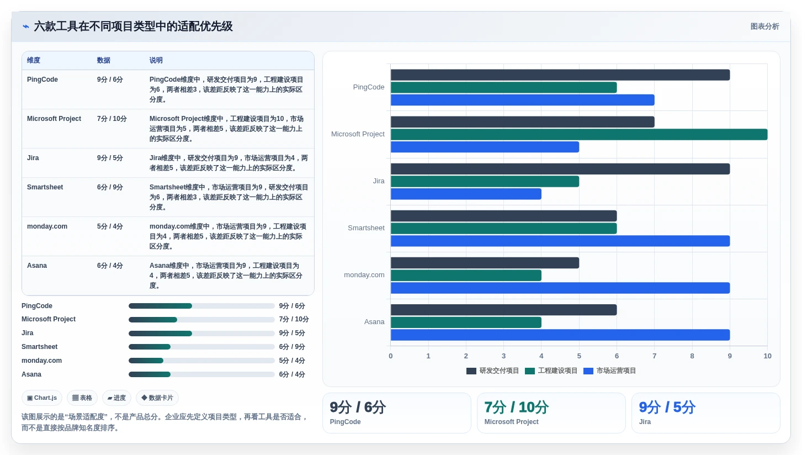Click the PingCode progress bar
The width and height of the screenshot is (802, 455).
point(201,306)
